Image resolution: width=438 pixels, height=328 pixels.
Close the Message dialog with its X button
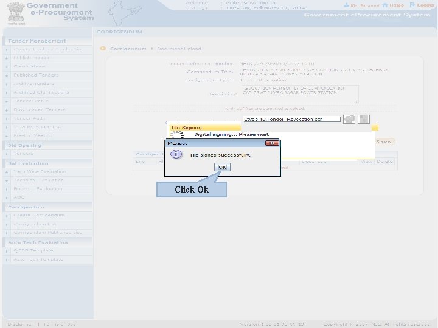pyautogui.click(x=272, y=143)
